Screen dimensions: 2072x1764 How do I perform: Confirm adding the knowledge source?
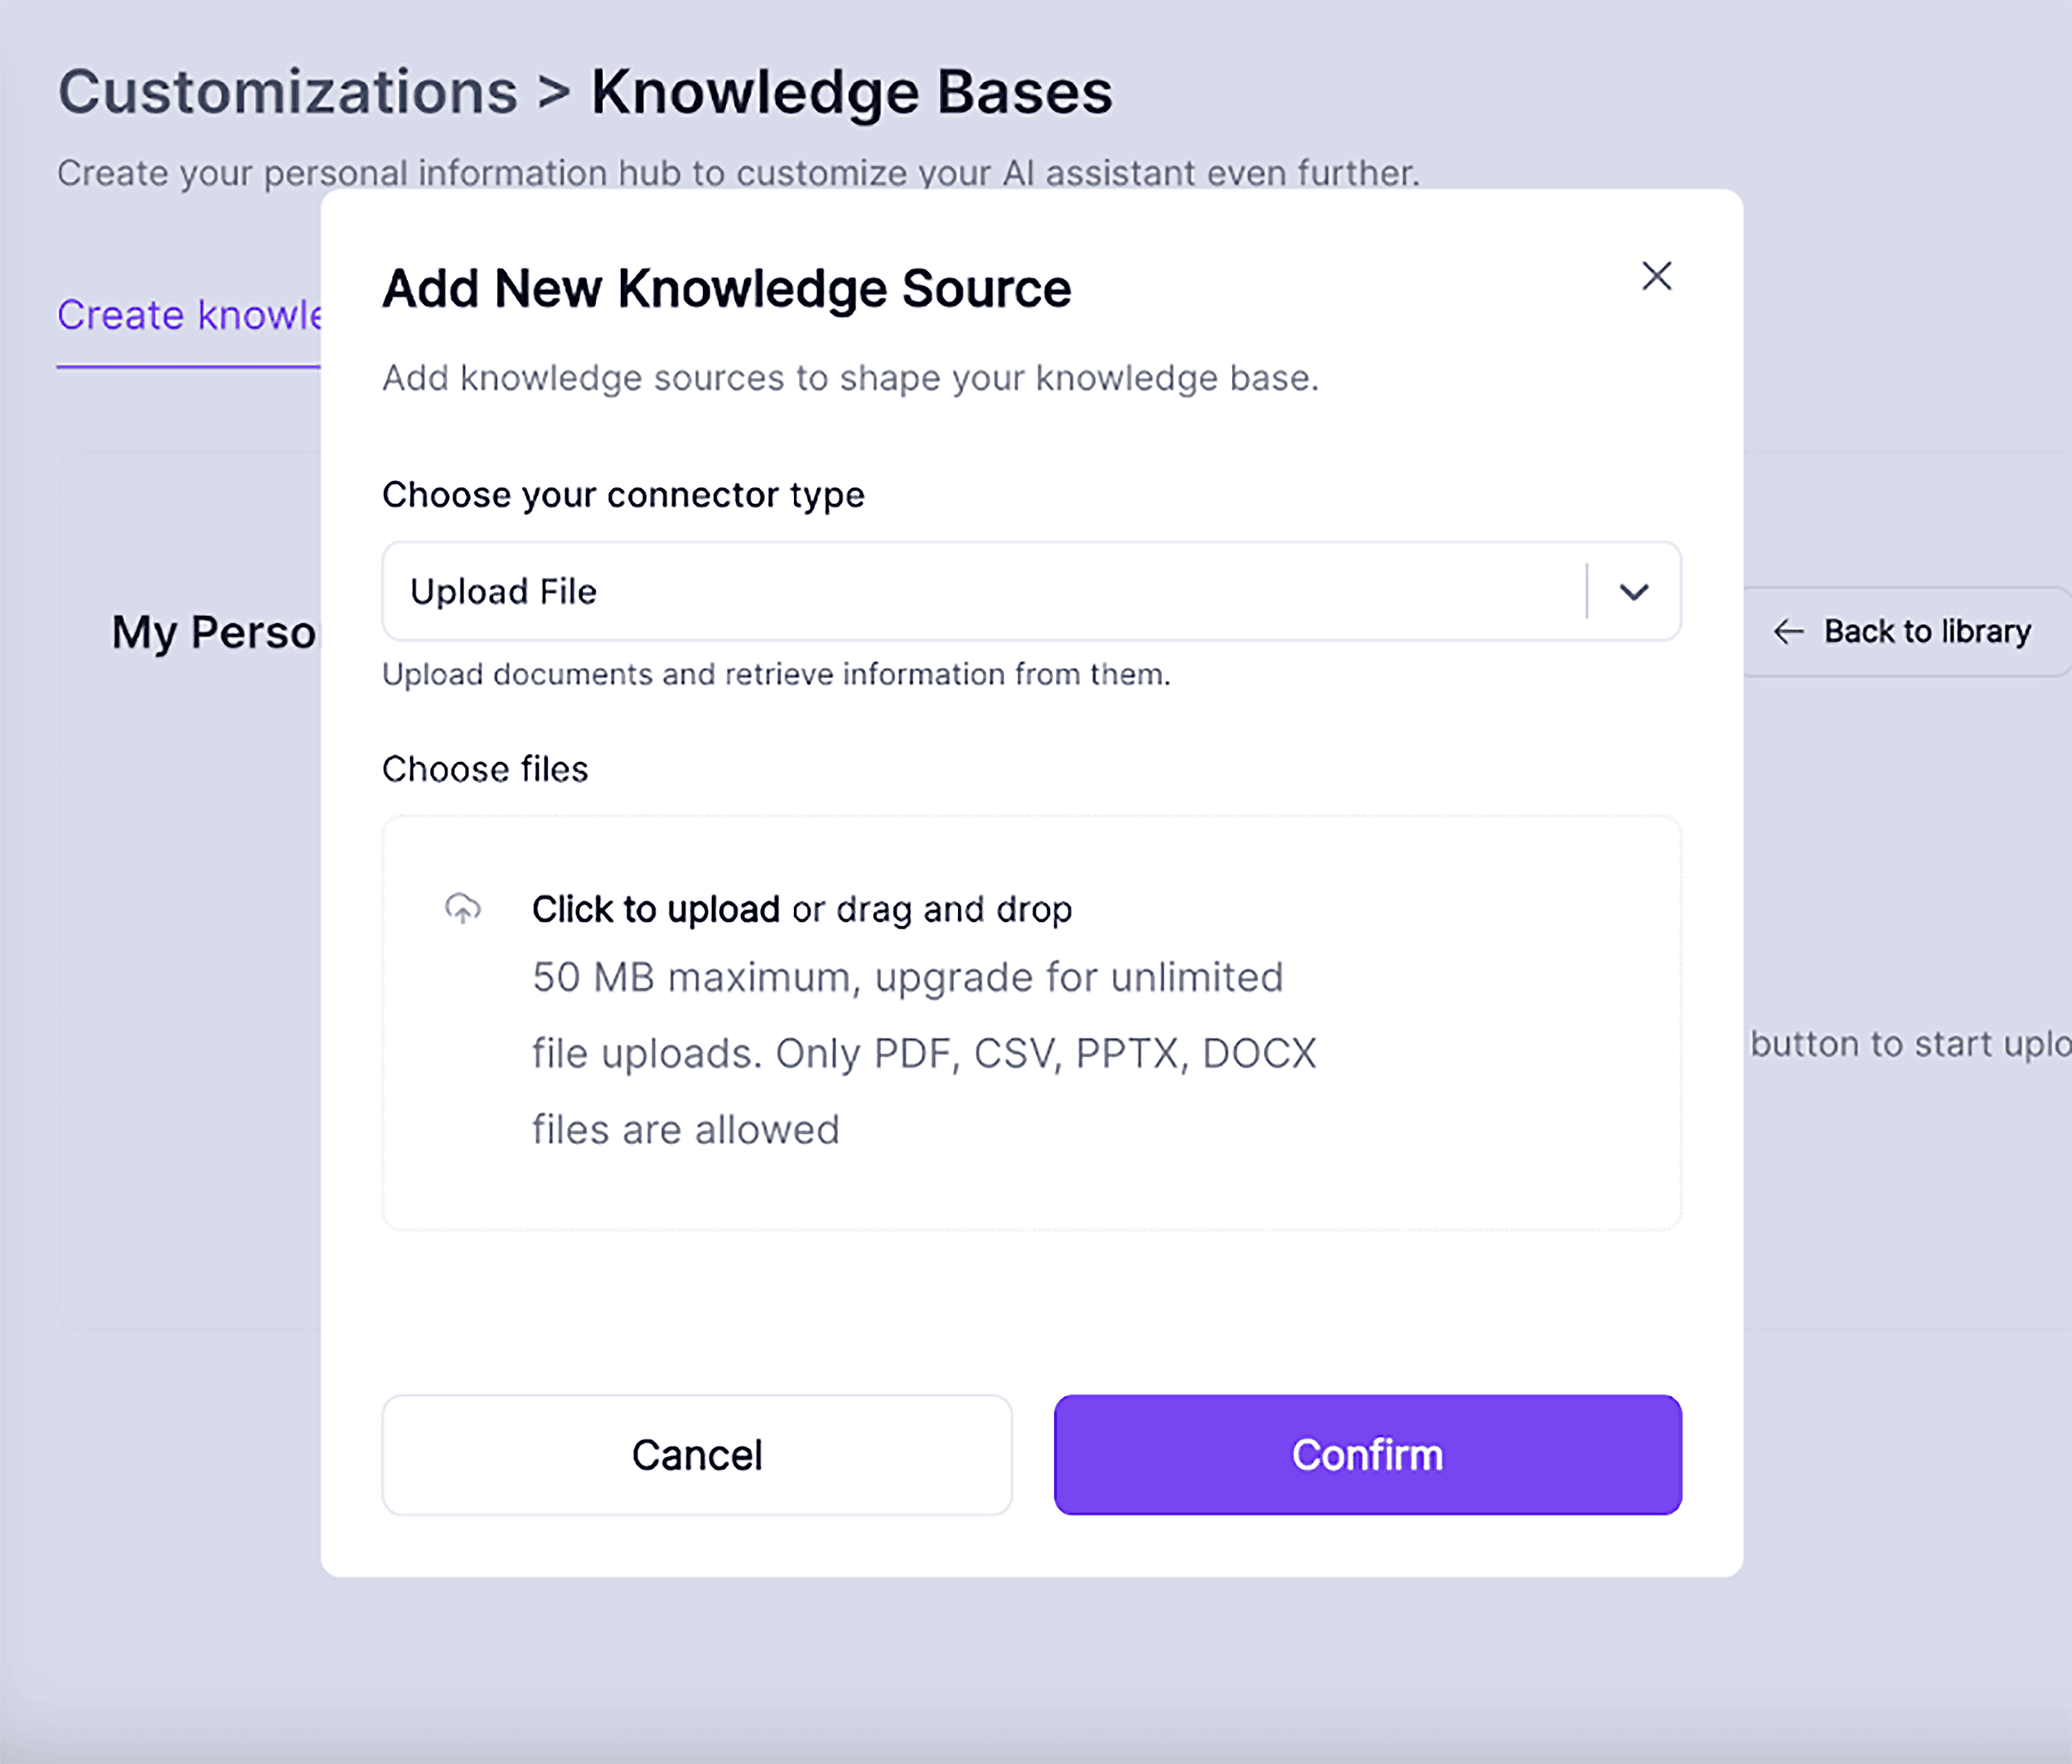(1367, 1455)
